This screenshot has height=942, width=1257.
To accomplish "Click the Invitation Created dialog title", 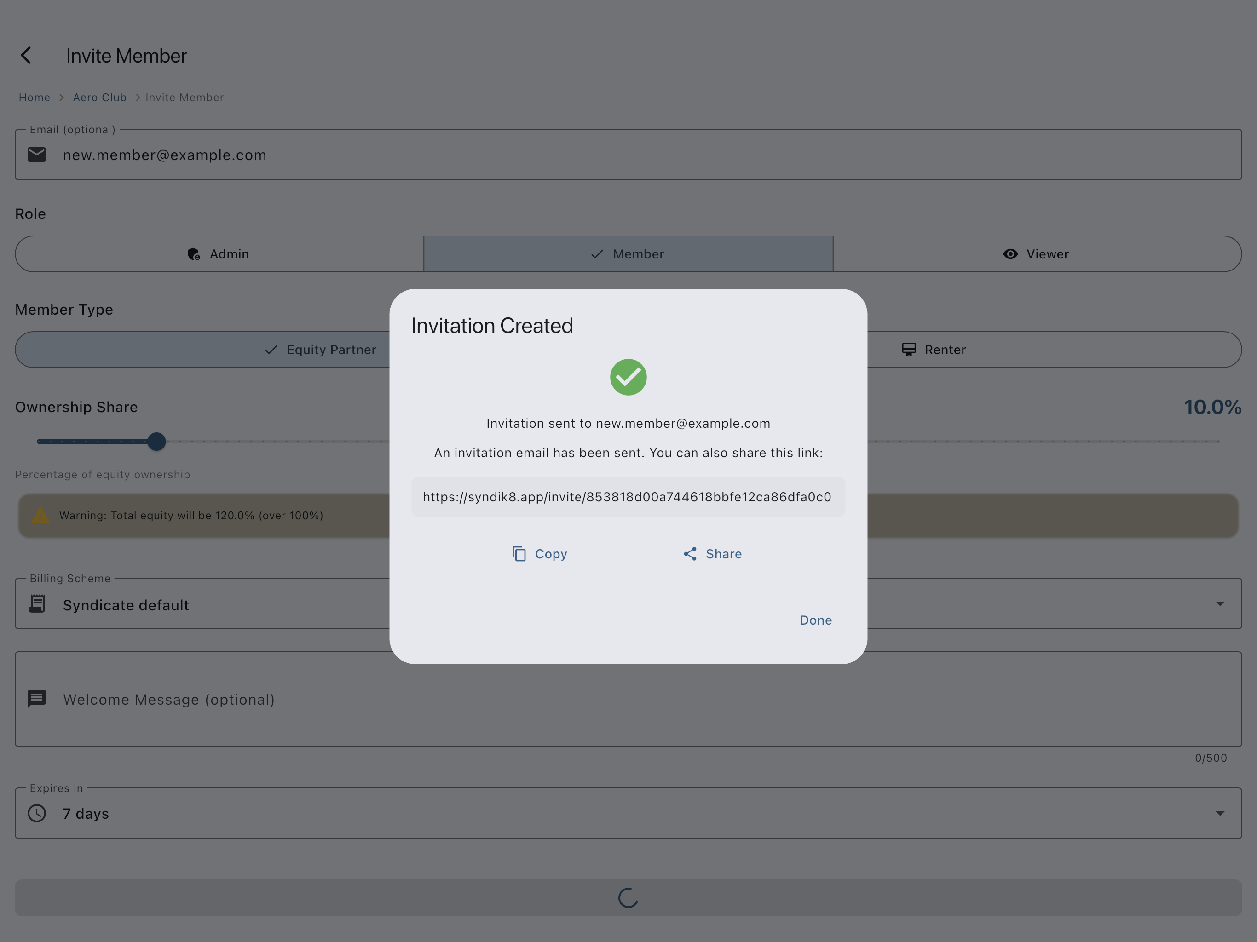I will pos(492,326).
